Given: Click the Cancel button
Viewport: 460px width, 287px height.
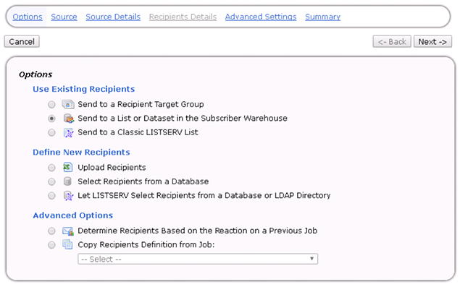Looking at the screenshot, I should 22,42.
